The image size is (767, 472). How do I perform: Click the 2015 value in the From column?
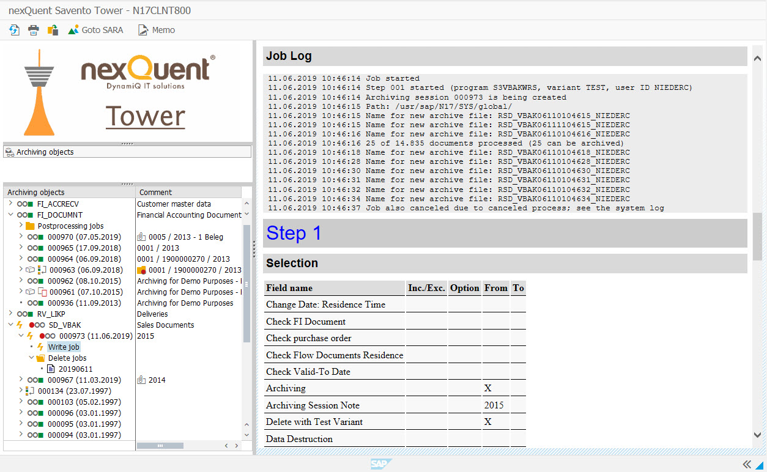[x=494, y=405]
